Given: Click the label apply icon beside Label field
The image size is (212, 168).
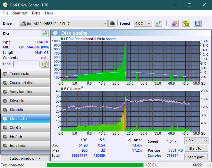Looking at the screenshot, I should pyautogui.click(x=45, y=64).
